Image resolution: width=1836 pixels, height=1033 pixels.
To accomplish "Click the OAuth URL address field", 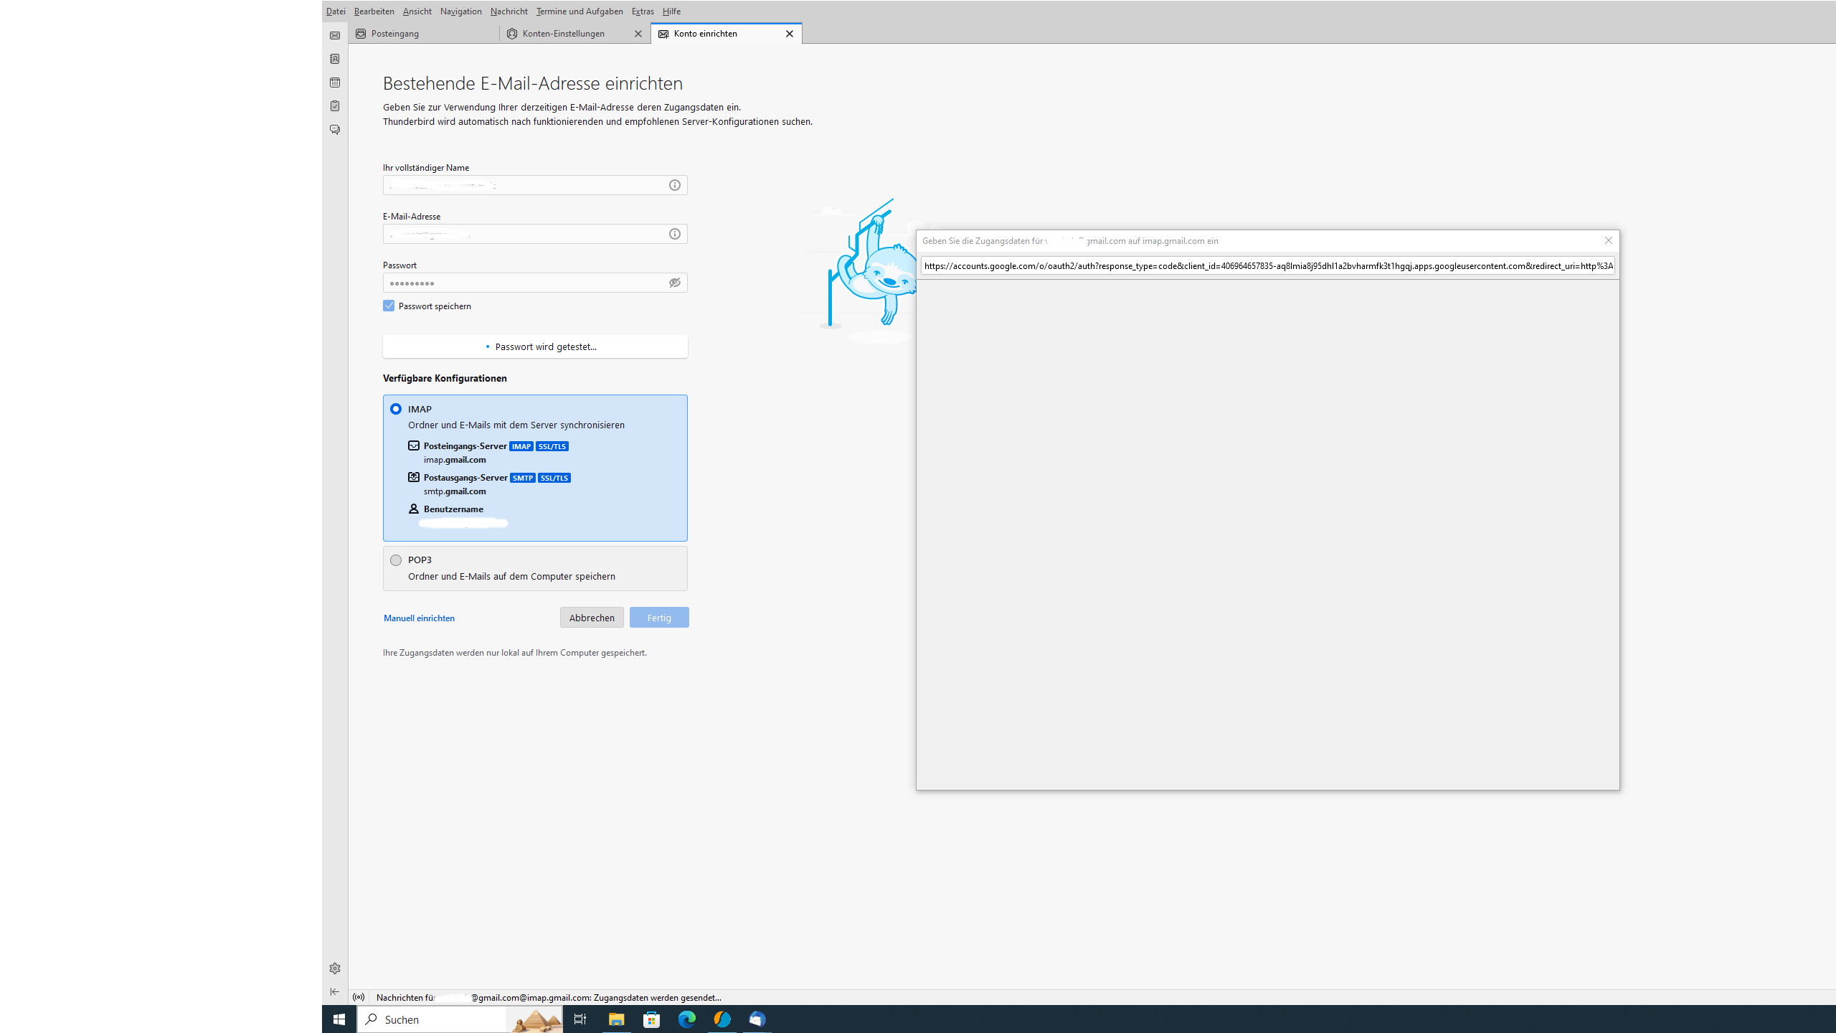I will pyautogui.click(x=1267, y=266).
